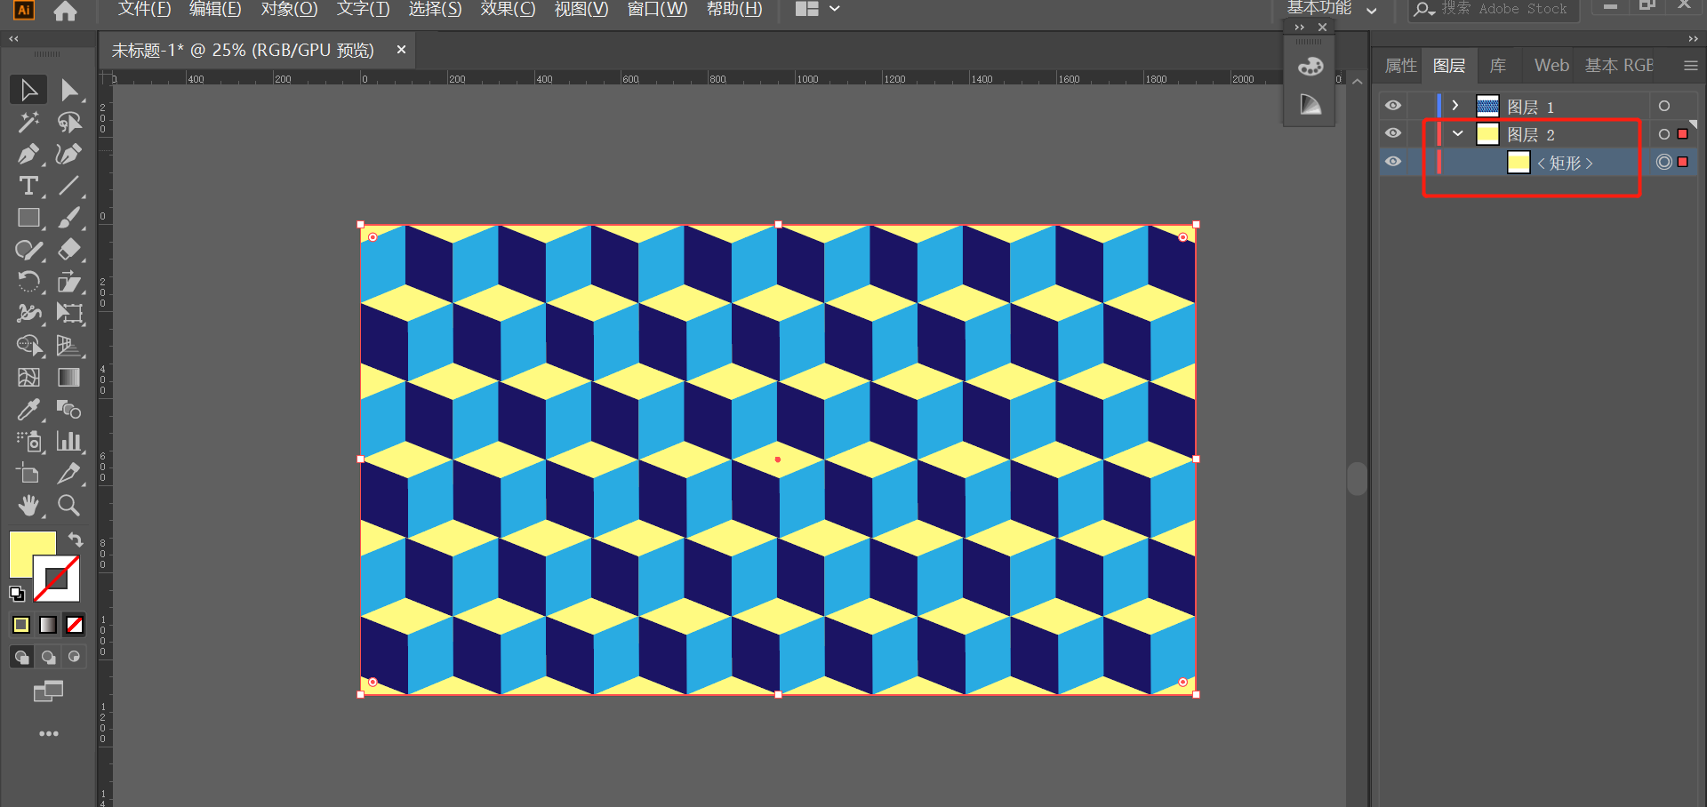Select the Blend tool

tap(69, 409)
